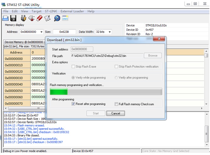Open the File menu
The height and width of the screenshot is (155, 210).
pyautogui.click(x=6, y=11)
